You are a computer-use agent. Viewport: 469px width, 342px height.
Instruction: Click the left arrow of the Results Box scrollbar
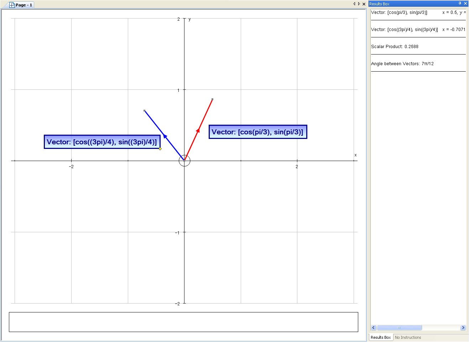[373, 327]
